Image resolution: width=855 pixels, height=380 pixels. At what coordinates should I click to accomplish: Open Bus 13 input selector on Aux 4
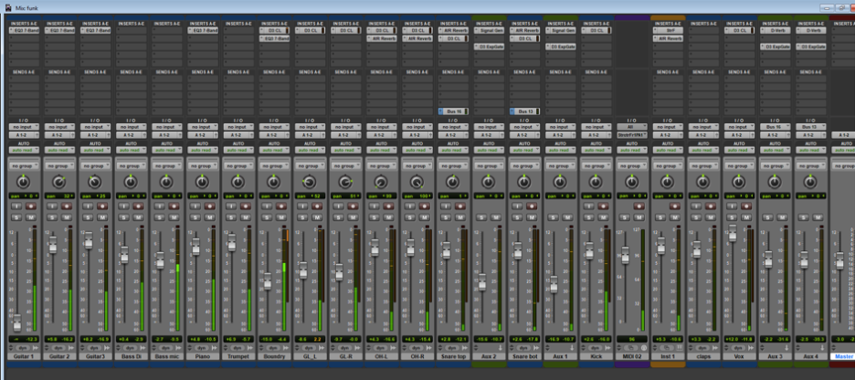point(811,126)
